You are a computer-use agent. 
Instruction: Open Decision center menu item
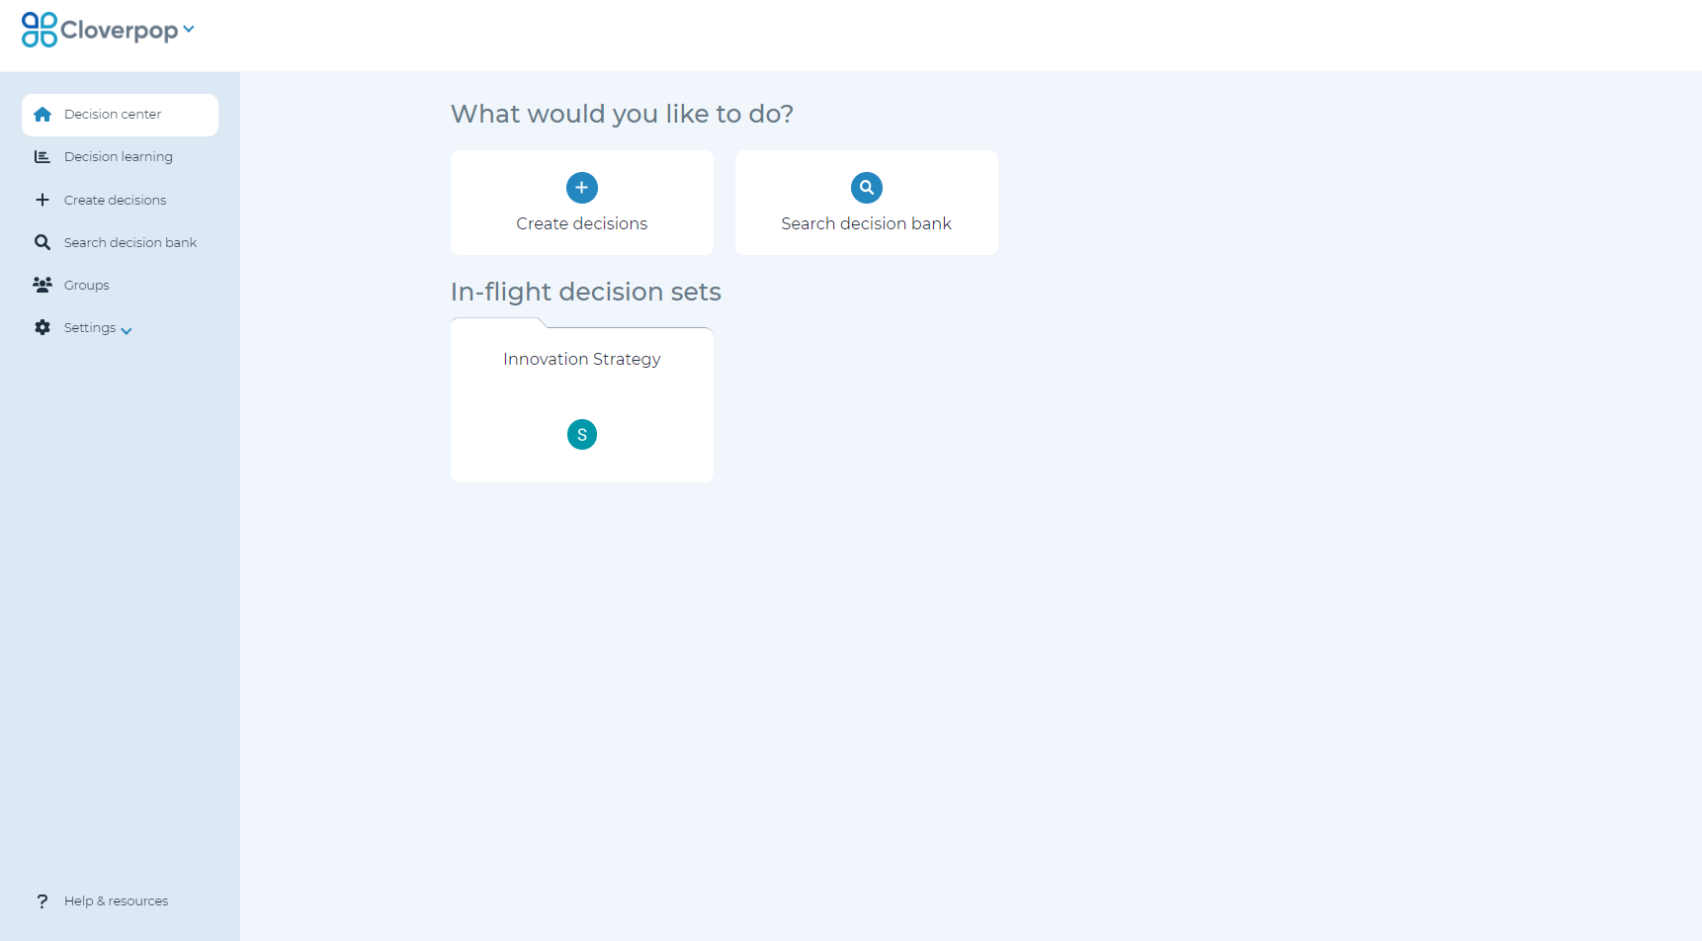pos(120,115)
